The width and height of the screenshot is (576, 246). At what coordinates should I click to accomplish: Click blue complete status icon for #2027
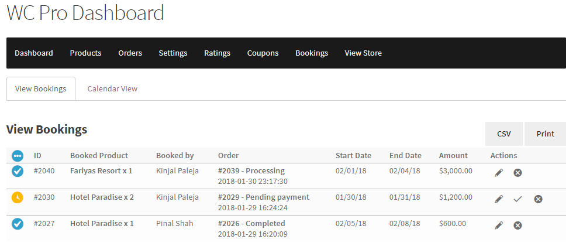tap(18, 223)
